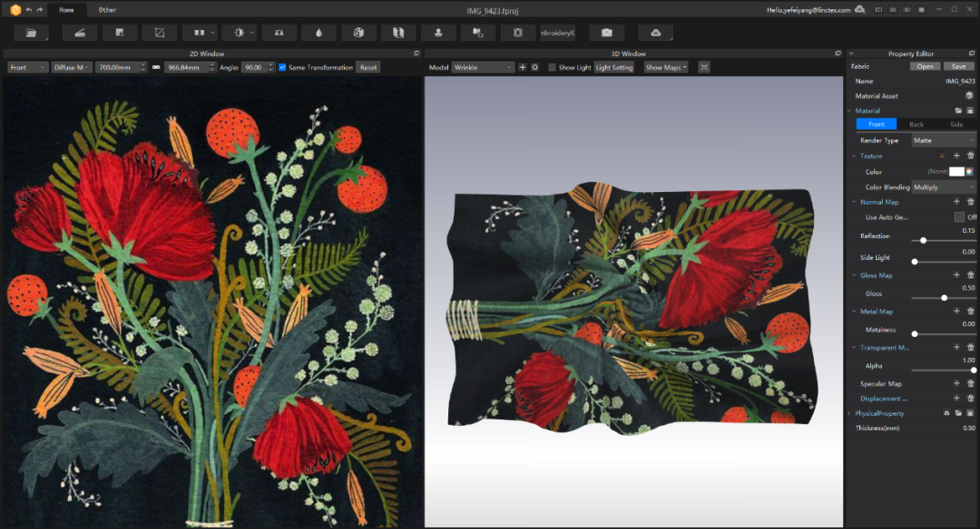Click the water drop toolbar icon

318,33
